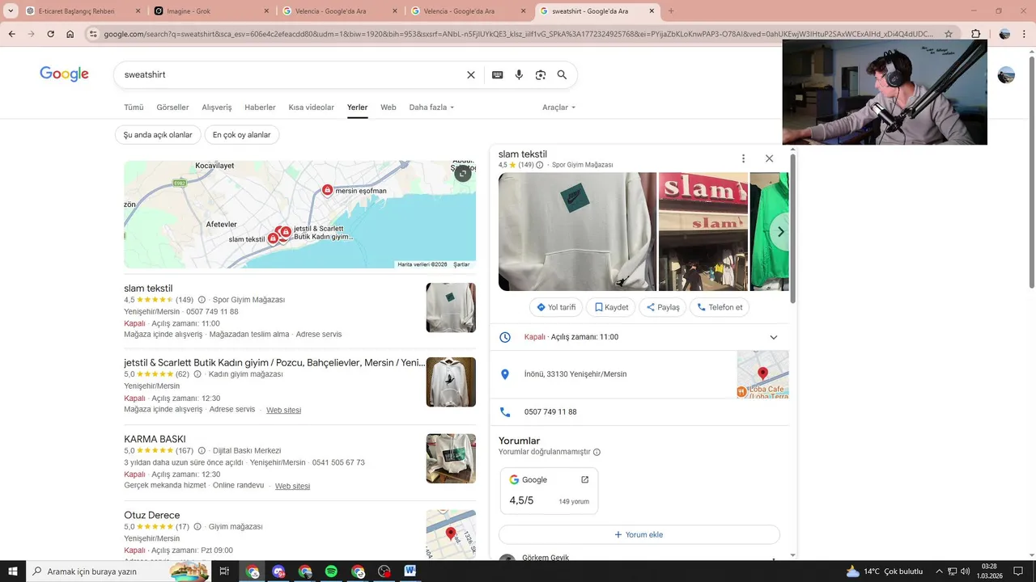The image size is (1036, 582).
Task: Click 'Kaydet' save button
Action: [x=611, y=307]
